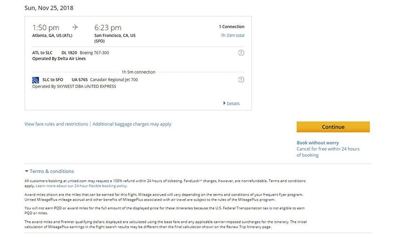Click the 7h 33m total duration
Viewport: 395px width, 238px height.
point(232,35)
